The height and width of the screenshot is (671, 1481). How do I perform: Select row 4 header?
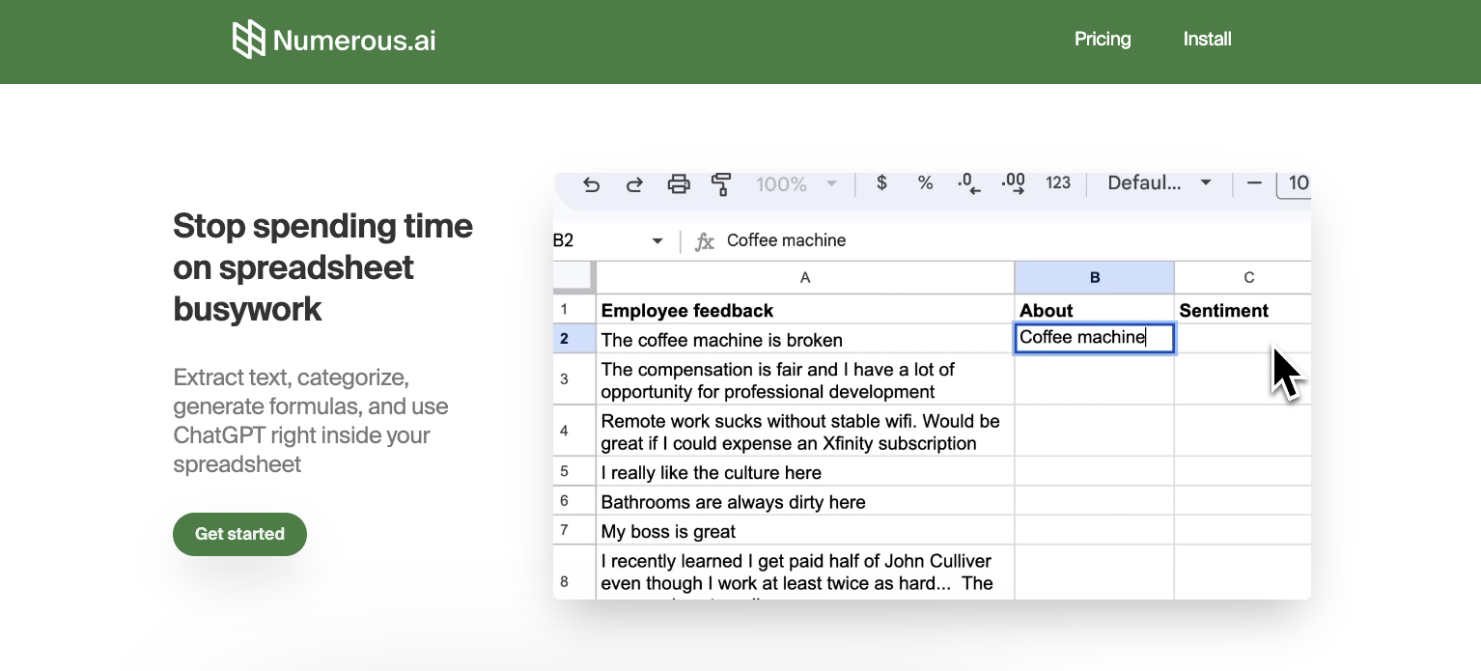pos(574,431)
